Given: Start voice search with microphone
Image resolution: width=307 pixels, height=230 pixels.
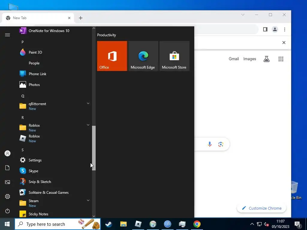Looking at the screenshot, I should 210,144.
